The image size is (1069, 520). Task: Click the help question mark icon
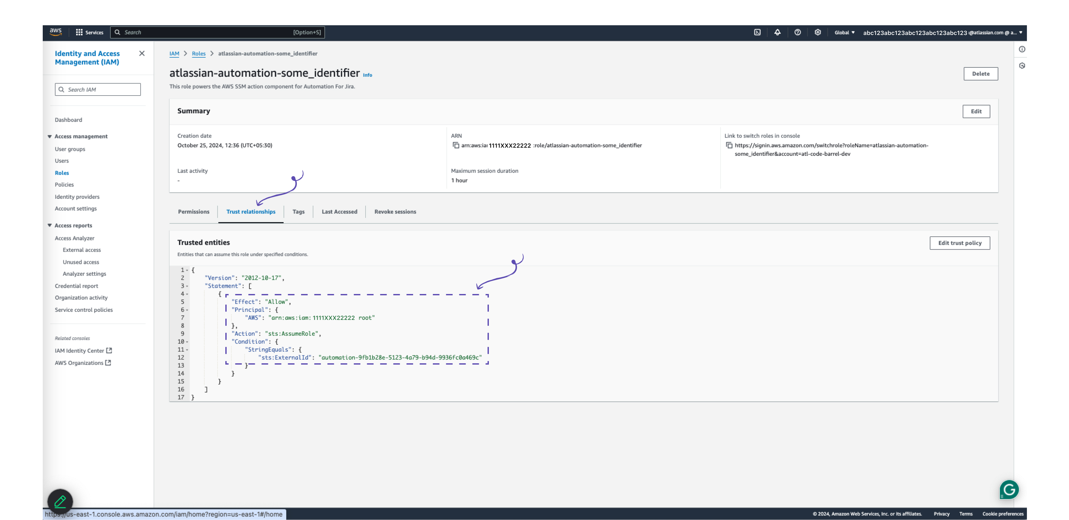[797, 32]
